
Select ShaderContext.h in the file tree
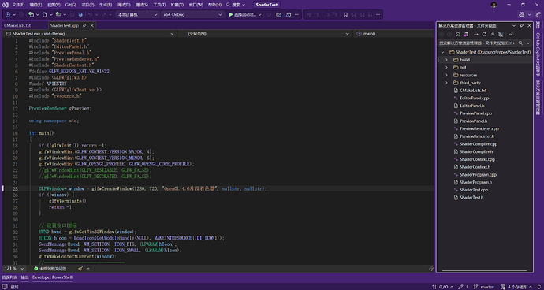[475, 166]
